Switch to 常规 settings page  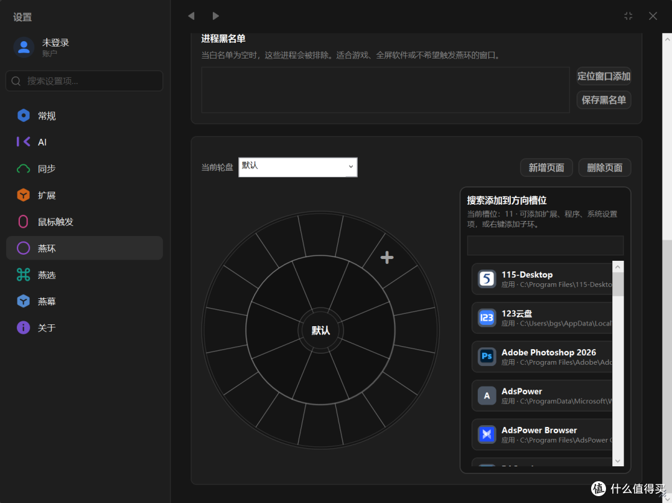click(85, 115)
